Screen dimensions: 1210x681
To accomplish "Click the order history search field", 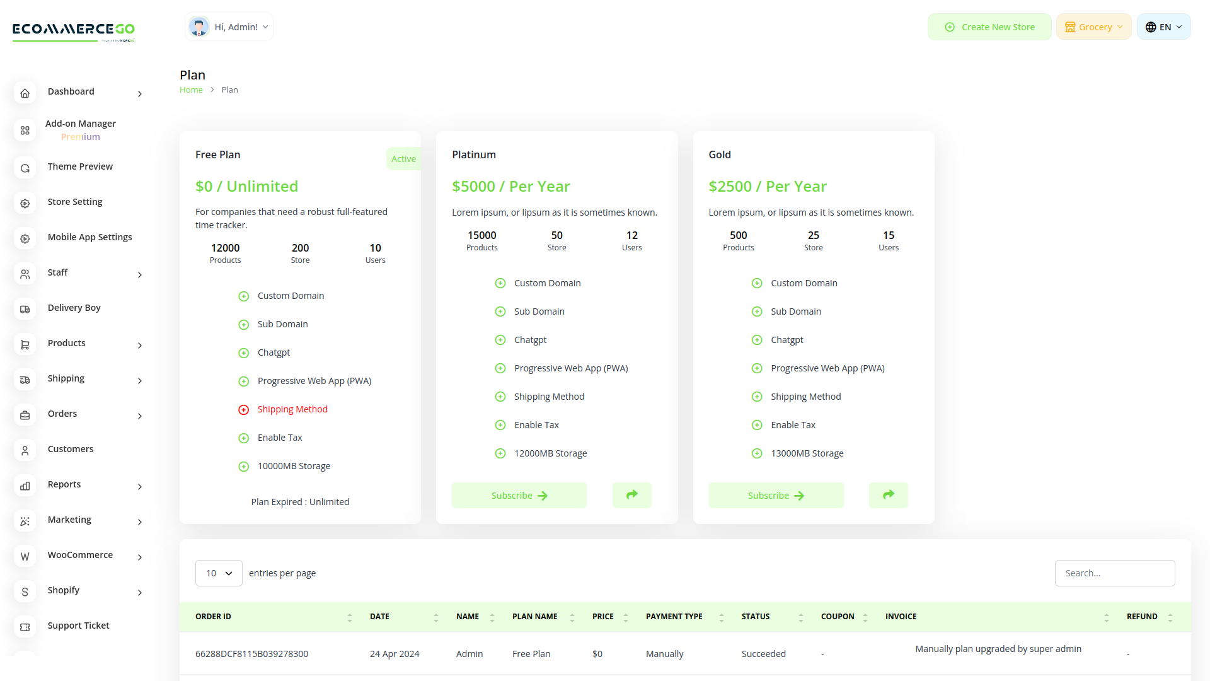I will point(1114,573).
